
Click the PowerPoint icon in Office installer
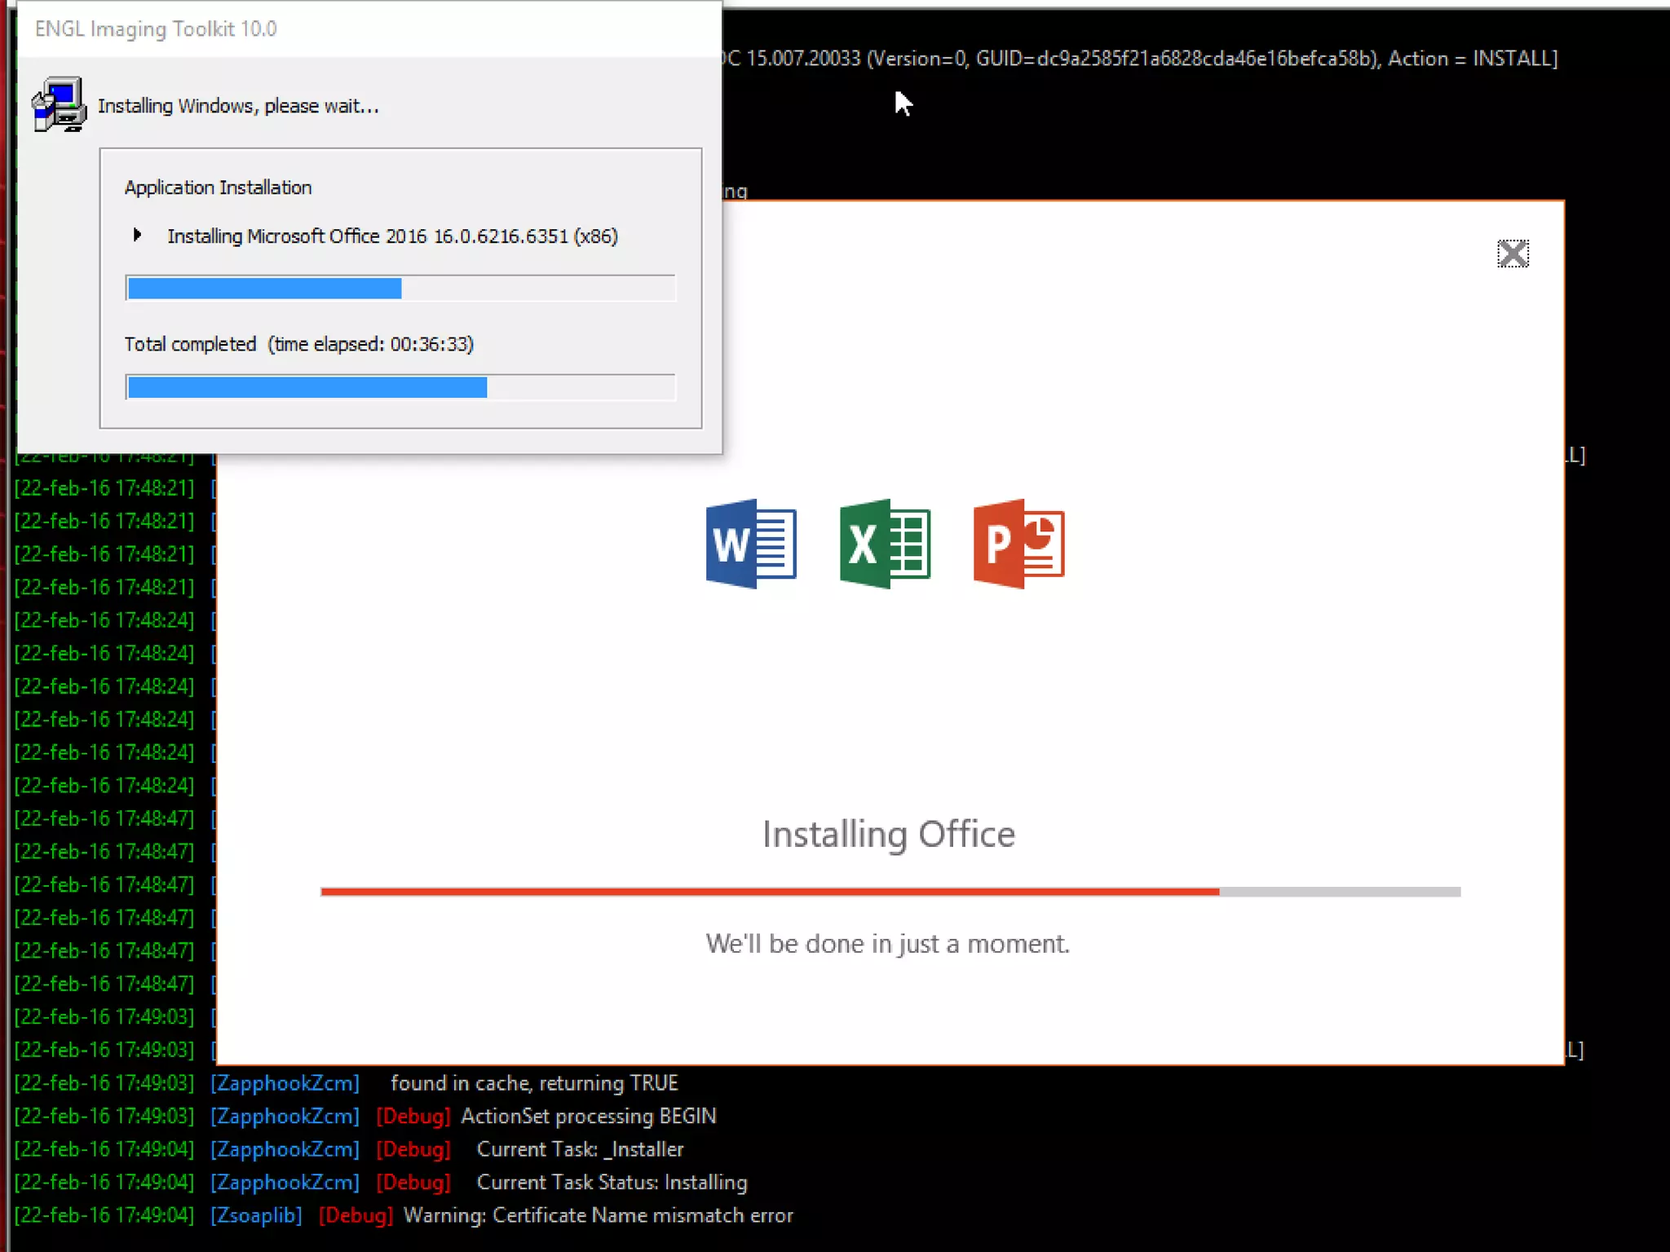pyautogui.click(x=1018, y=544)
